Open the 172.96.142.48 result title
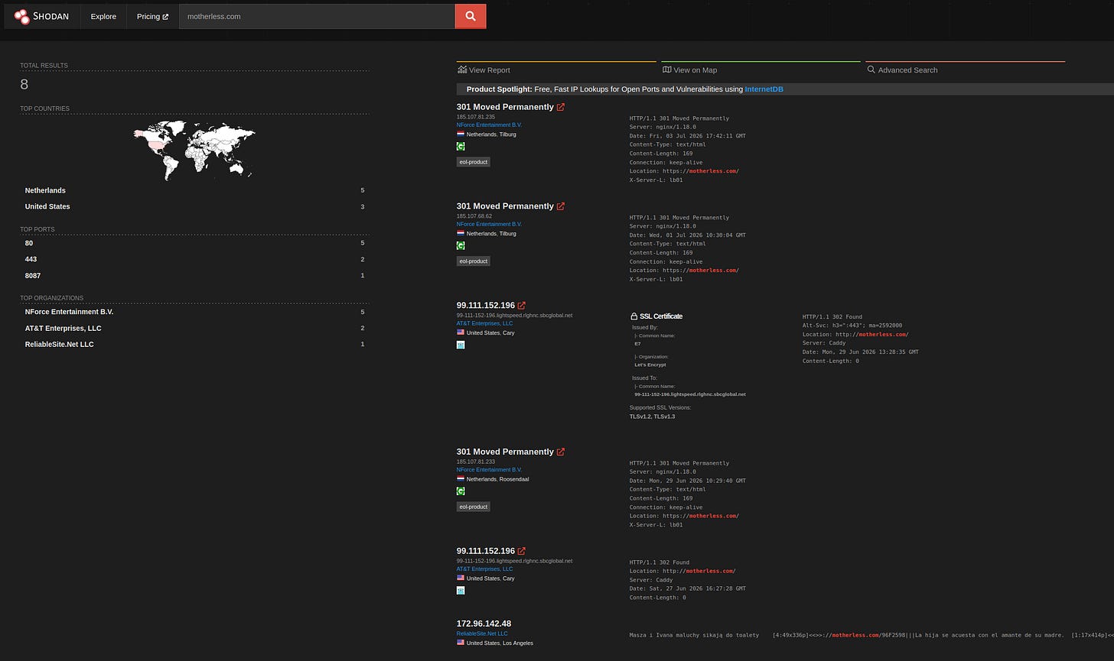 [x=484, y=624]
